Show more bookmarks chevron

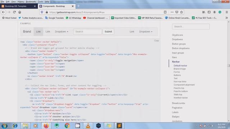(x=227, y=18)
